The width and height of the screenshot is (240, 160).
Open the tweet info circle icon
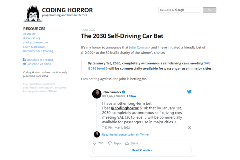coord(189,127)
